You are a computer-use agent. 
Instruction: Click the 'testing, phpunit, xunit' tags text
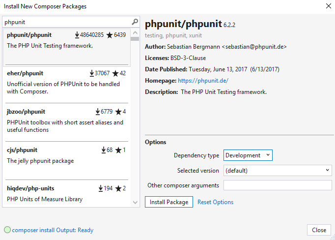click(173, 35)
